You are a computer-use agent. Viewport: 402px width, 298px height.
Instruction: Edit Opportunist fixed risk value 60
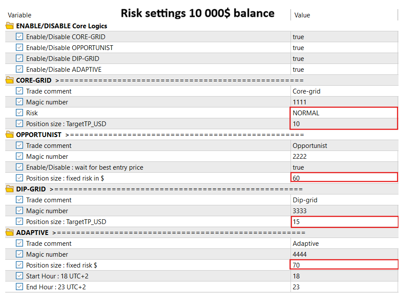click(344, 178)
